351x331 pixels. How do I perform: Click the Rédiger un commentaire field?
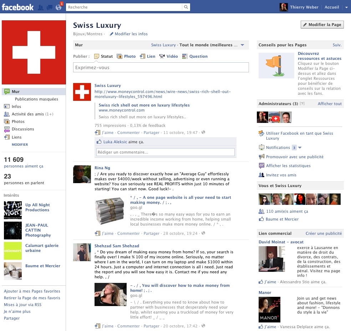click(166, 152)
